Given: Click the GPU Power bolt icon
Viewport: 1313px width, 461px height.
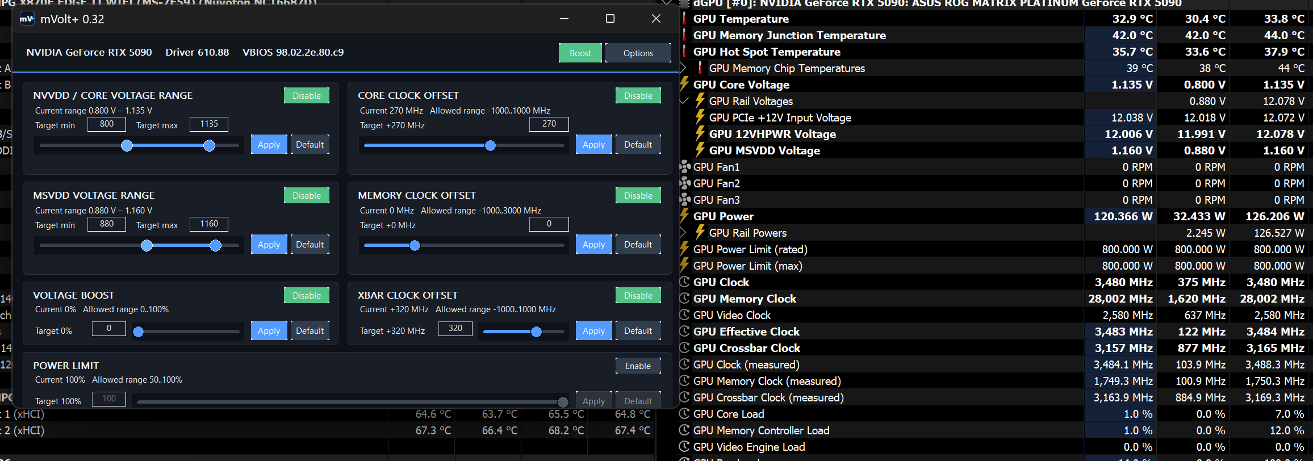Looking at the screenshot, I should point(684,216).
